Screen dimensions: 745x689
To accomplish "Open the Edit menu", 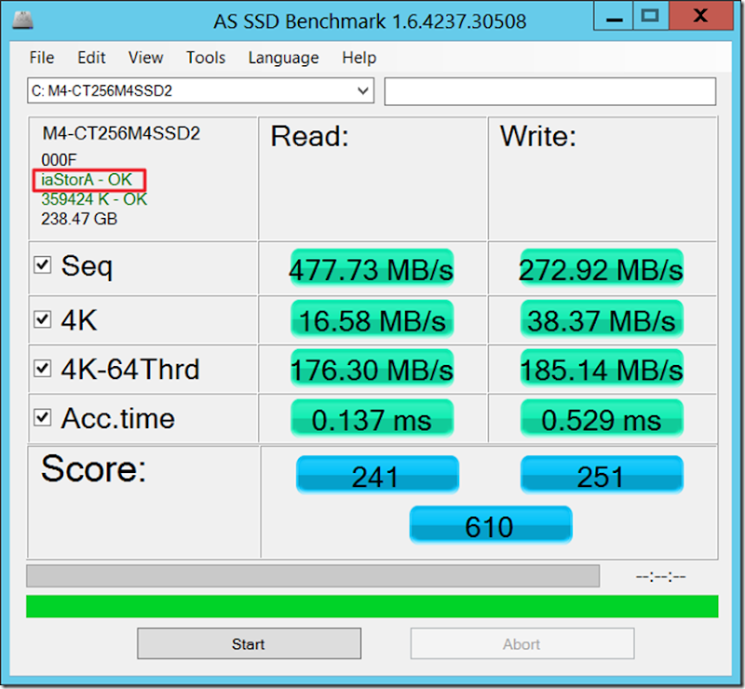I will point(91,58).
